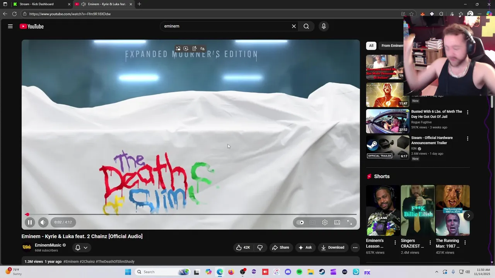Click the translate overlay icon on video
Image resolution: width=495 pixels, height=278 pixels.
[x=202, y=49]
